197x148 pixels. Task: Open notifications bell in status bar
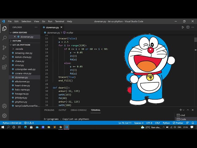[193, 123]
